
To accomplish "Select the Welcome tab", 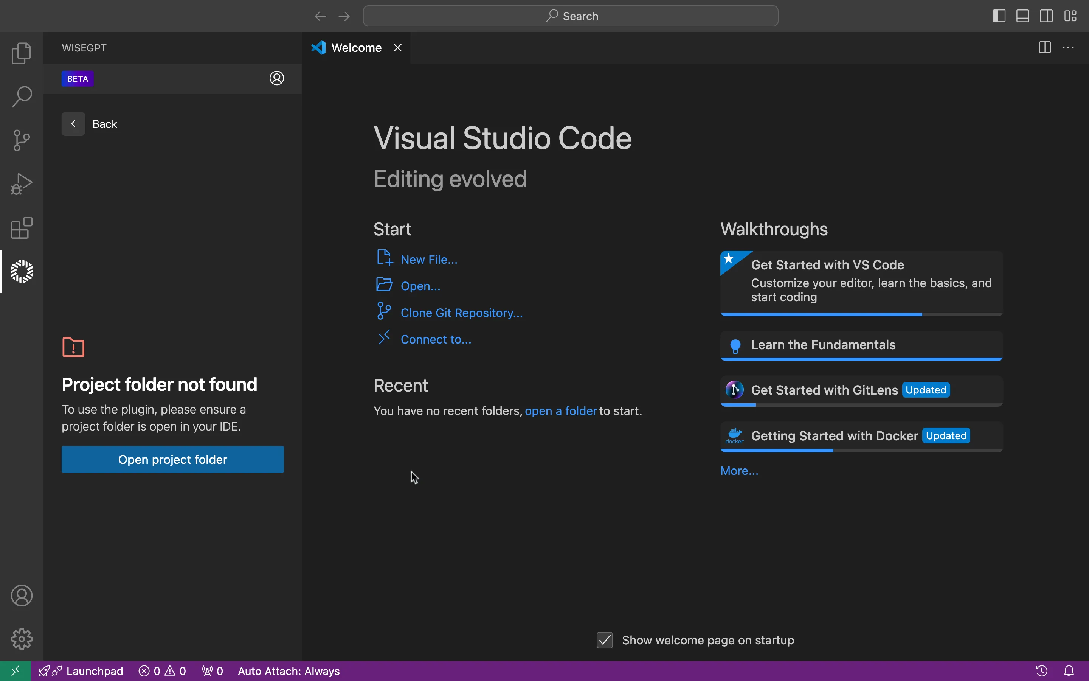I will click(356, 48).
